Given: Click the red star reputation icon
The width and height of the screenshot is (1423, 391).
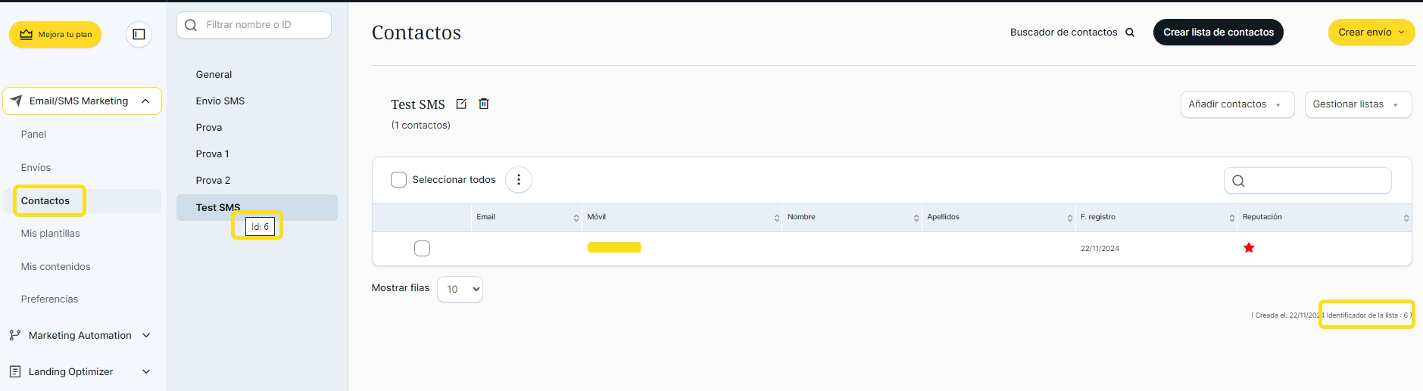Looking at the screenshot, I should (x=1249, y=248).
